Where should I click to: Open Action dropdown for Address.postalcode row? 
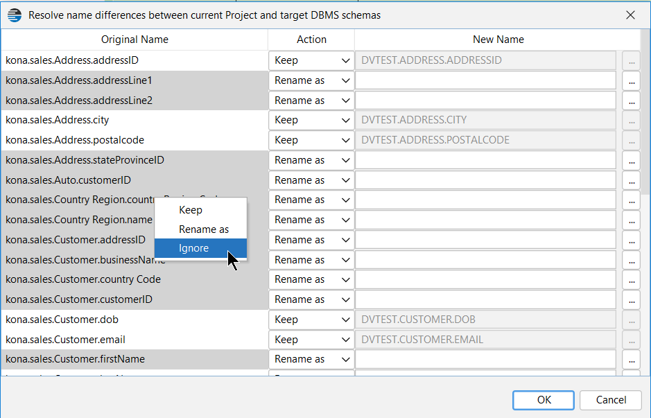[311, 140]
